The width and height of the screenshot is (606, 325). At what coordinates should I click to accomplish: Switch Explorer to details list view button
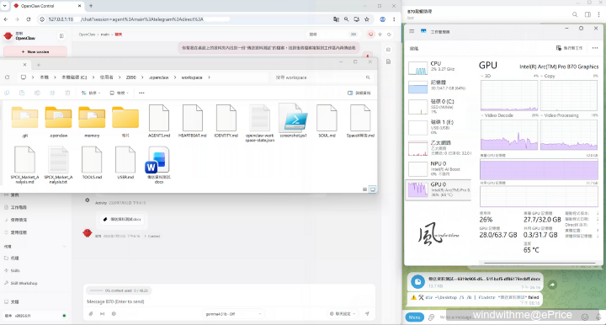pos(364,189)
